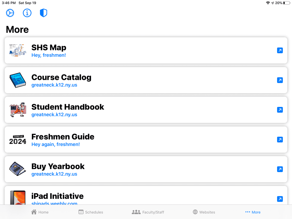Tap the Course Catalog external-link arrow
The width and height of the screenshot is (292, 219).
coord(280,80)
